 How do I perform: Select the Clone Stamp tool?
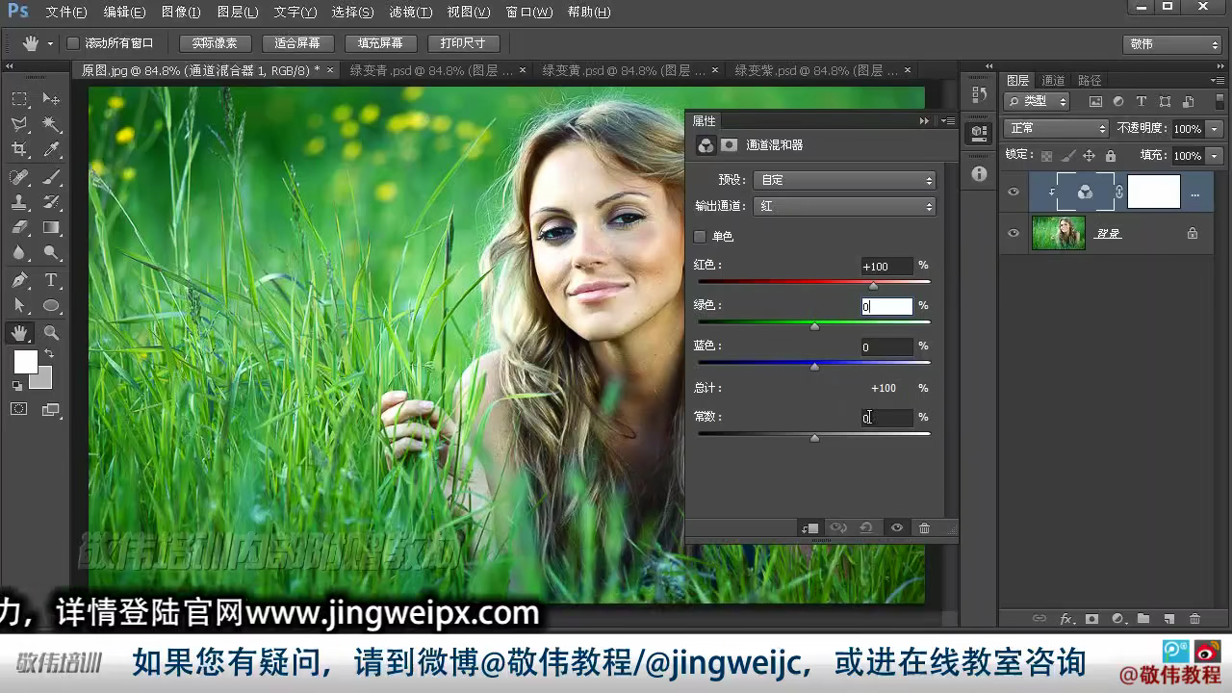[x=19, y=202]
